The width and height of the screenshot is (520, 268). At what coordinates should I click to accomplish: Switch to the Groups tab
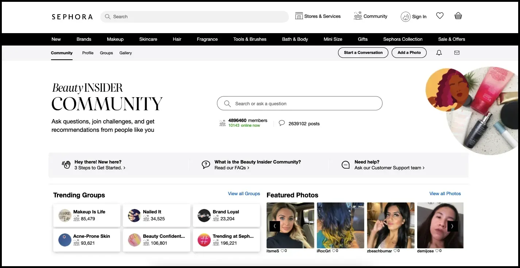tap(106, 53)
